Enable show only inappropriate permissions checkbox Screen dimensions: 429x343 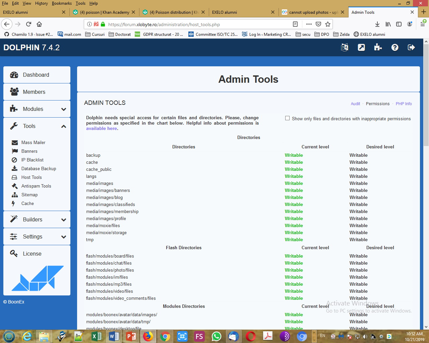pyautogui.click(x=287, y=118)
